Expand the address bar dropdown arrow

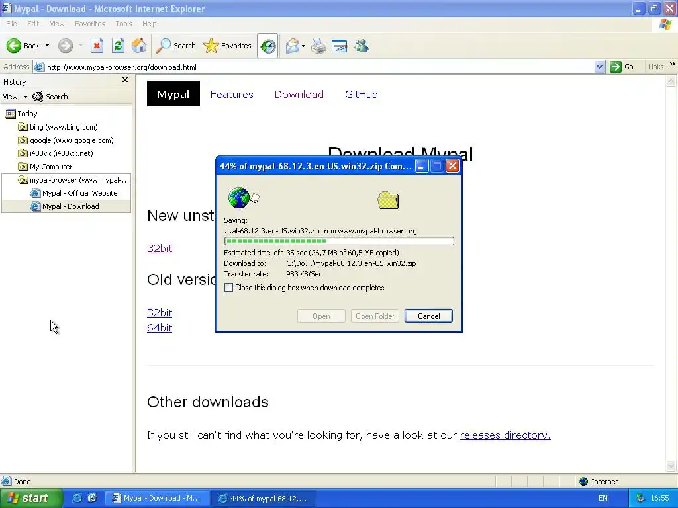pyautogui.click(x=599, y=67)
